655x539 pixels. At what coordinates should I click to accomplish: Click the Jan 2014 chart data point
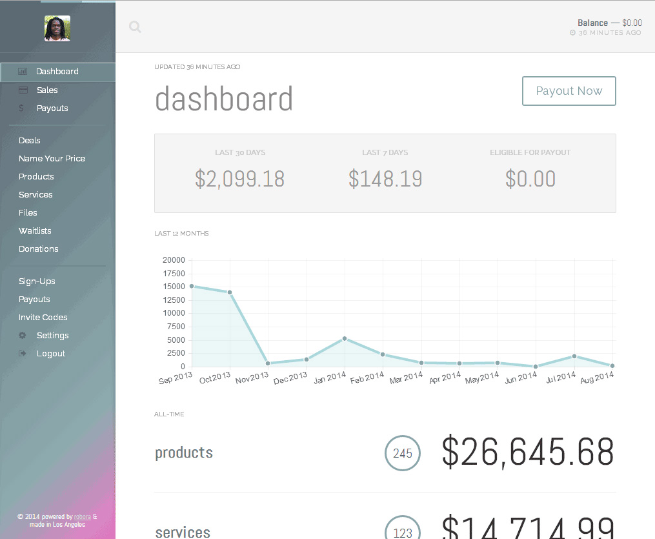click(x=345, y=338)
